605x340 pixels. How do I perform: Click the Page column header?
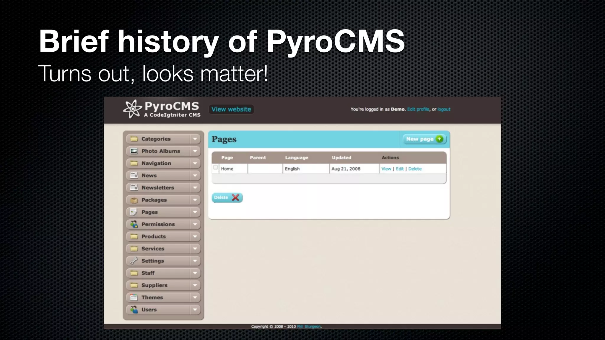[x=227, y=158]
